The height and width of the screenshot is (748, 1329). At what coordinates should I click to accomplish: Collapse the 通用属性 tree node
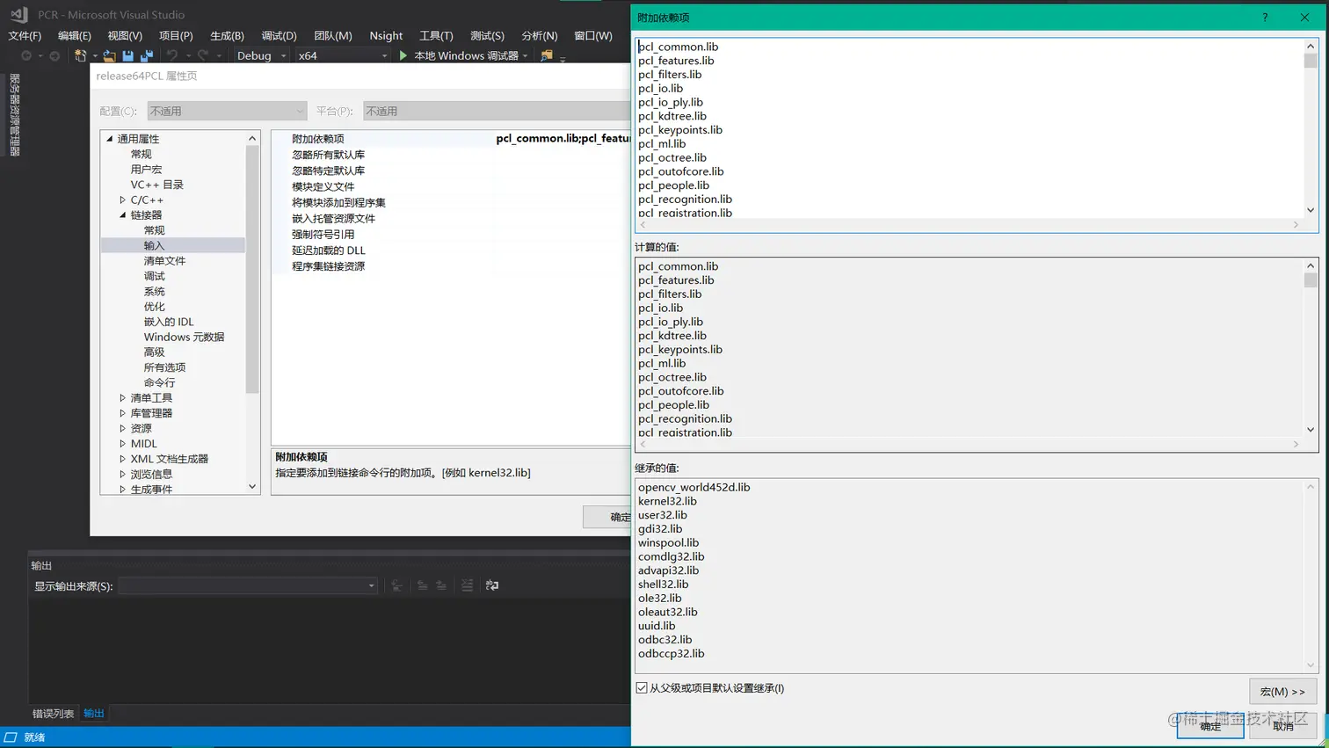click(x=110, y=139)
